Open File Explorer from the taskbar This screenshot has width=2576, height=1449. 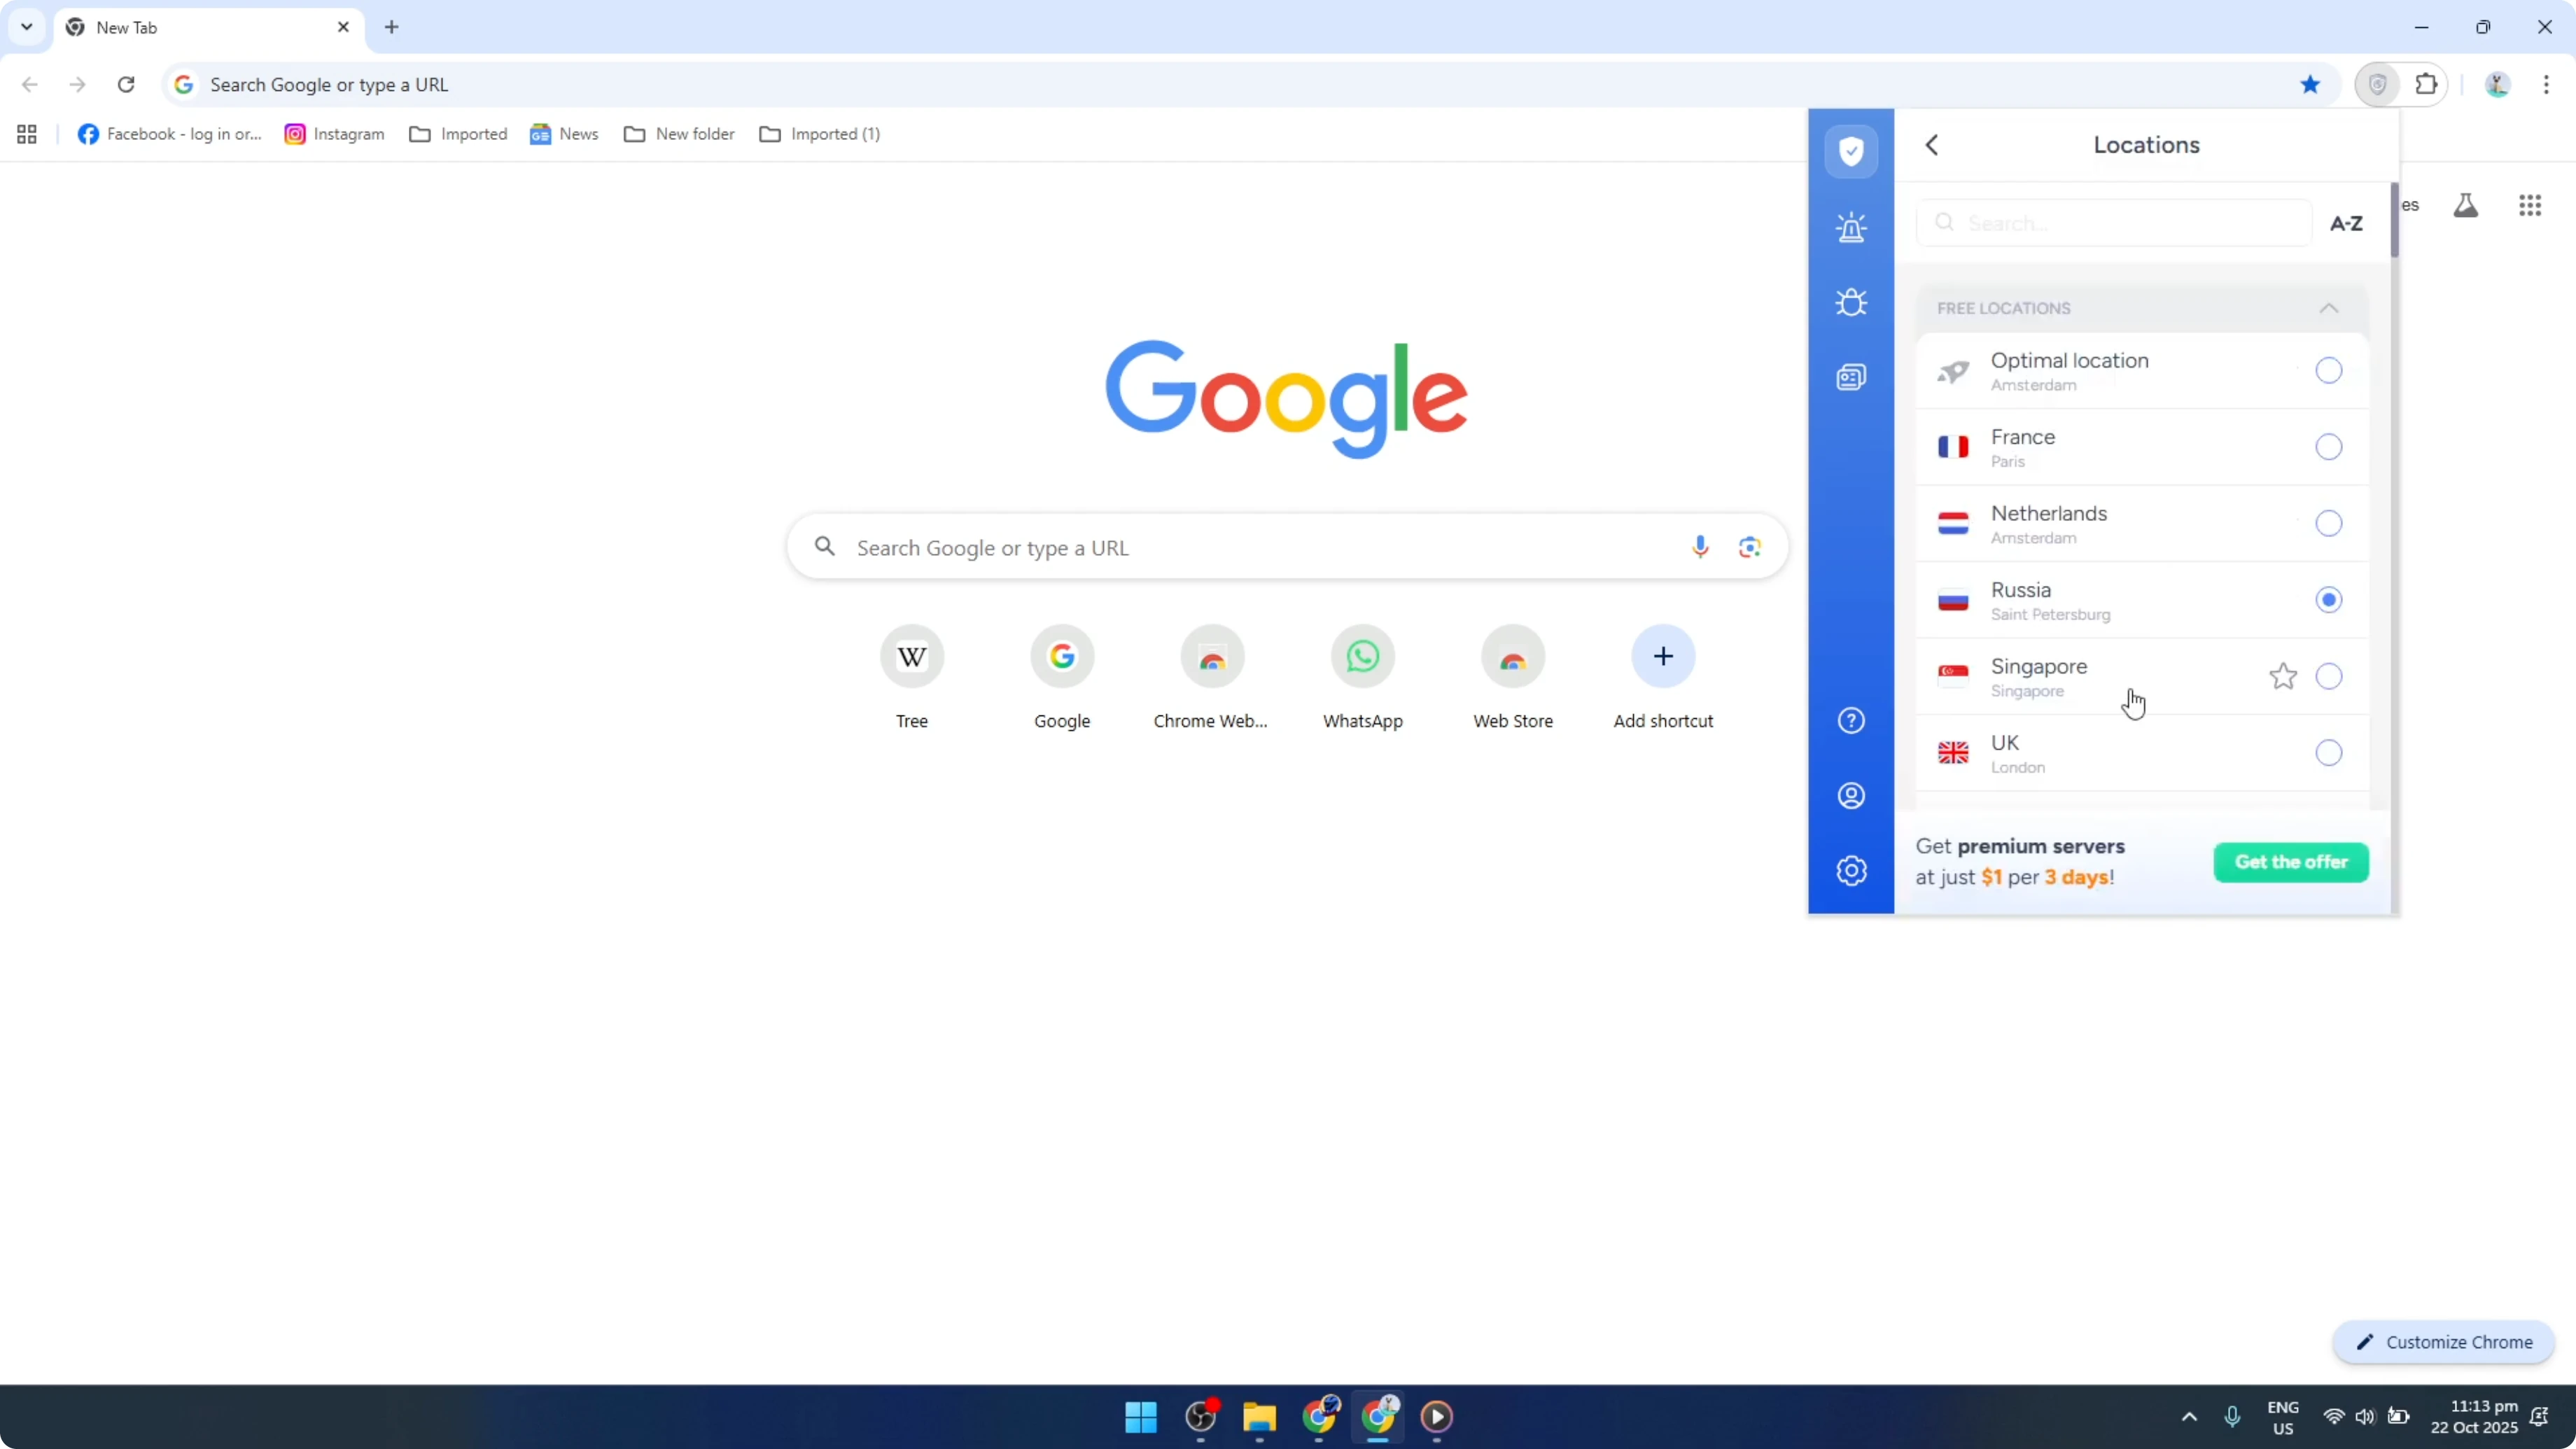point(1259,1416)
